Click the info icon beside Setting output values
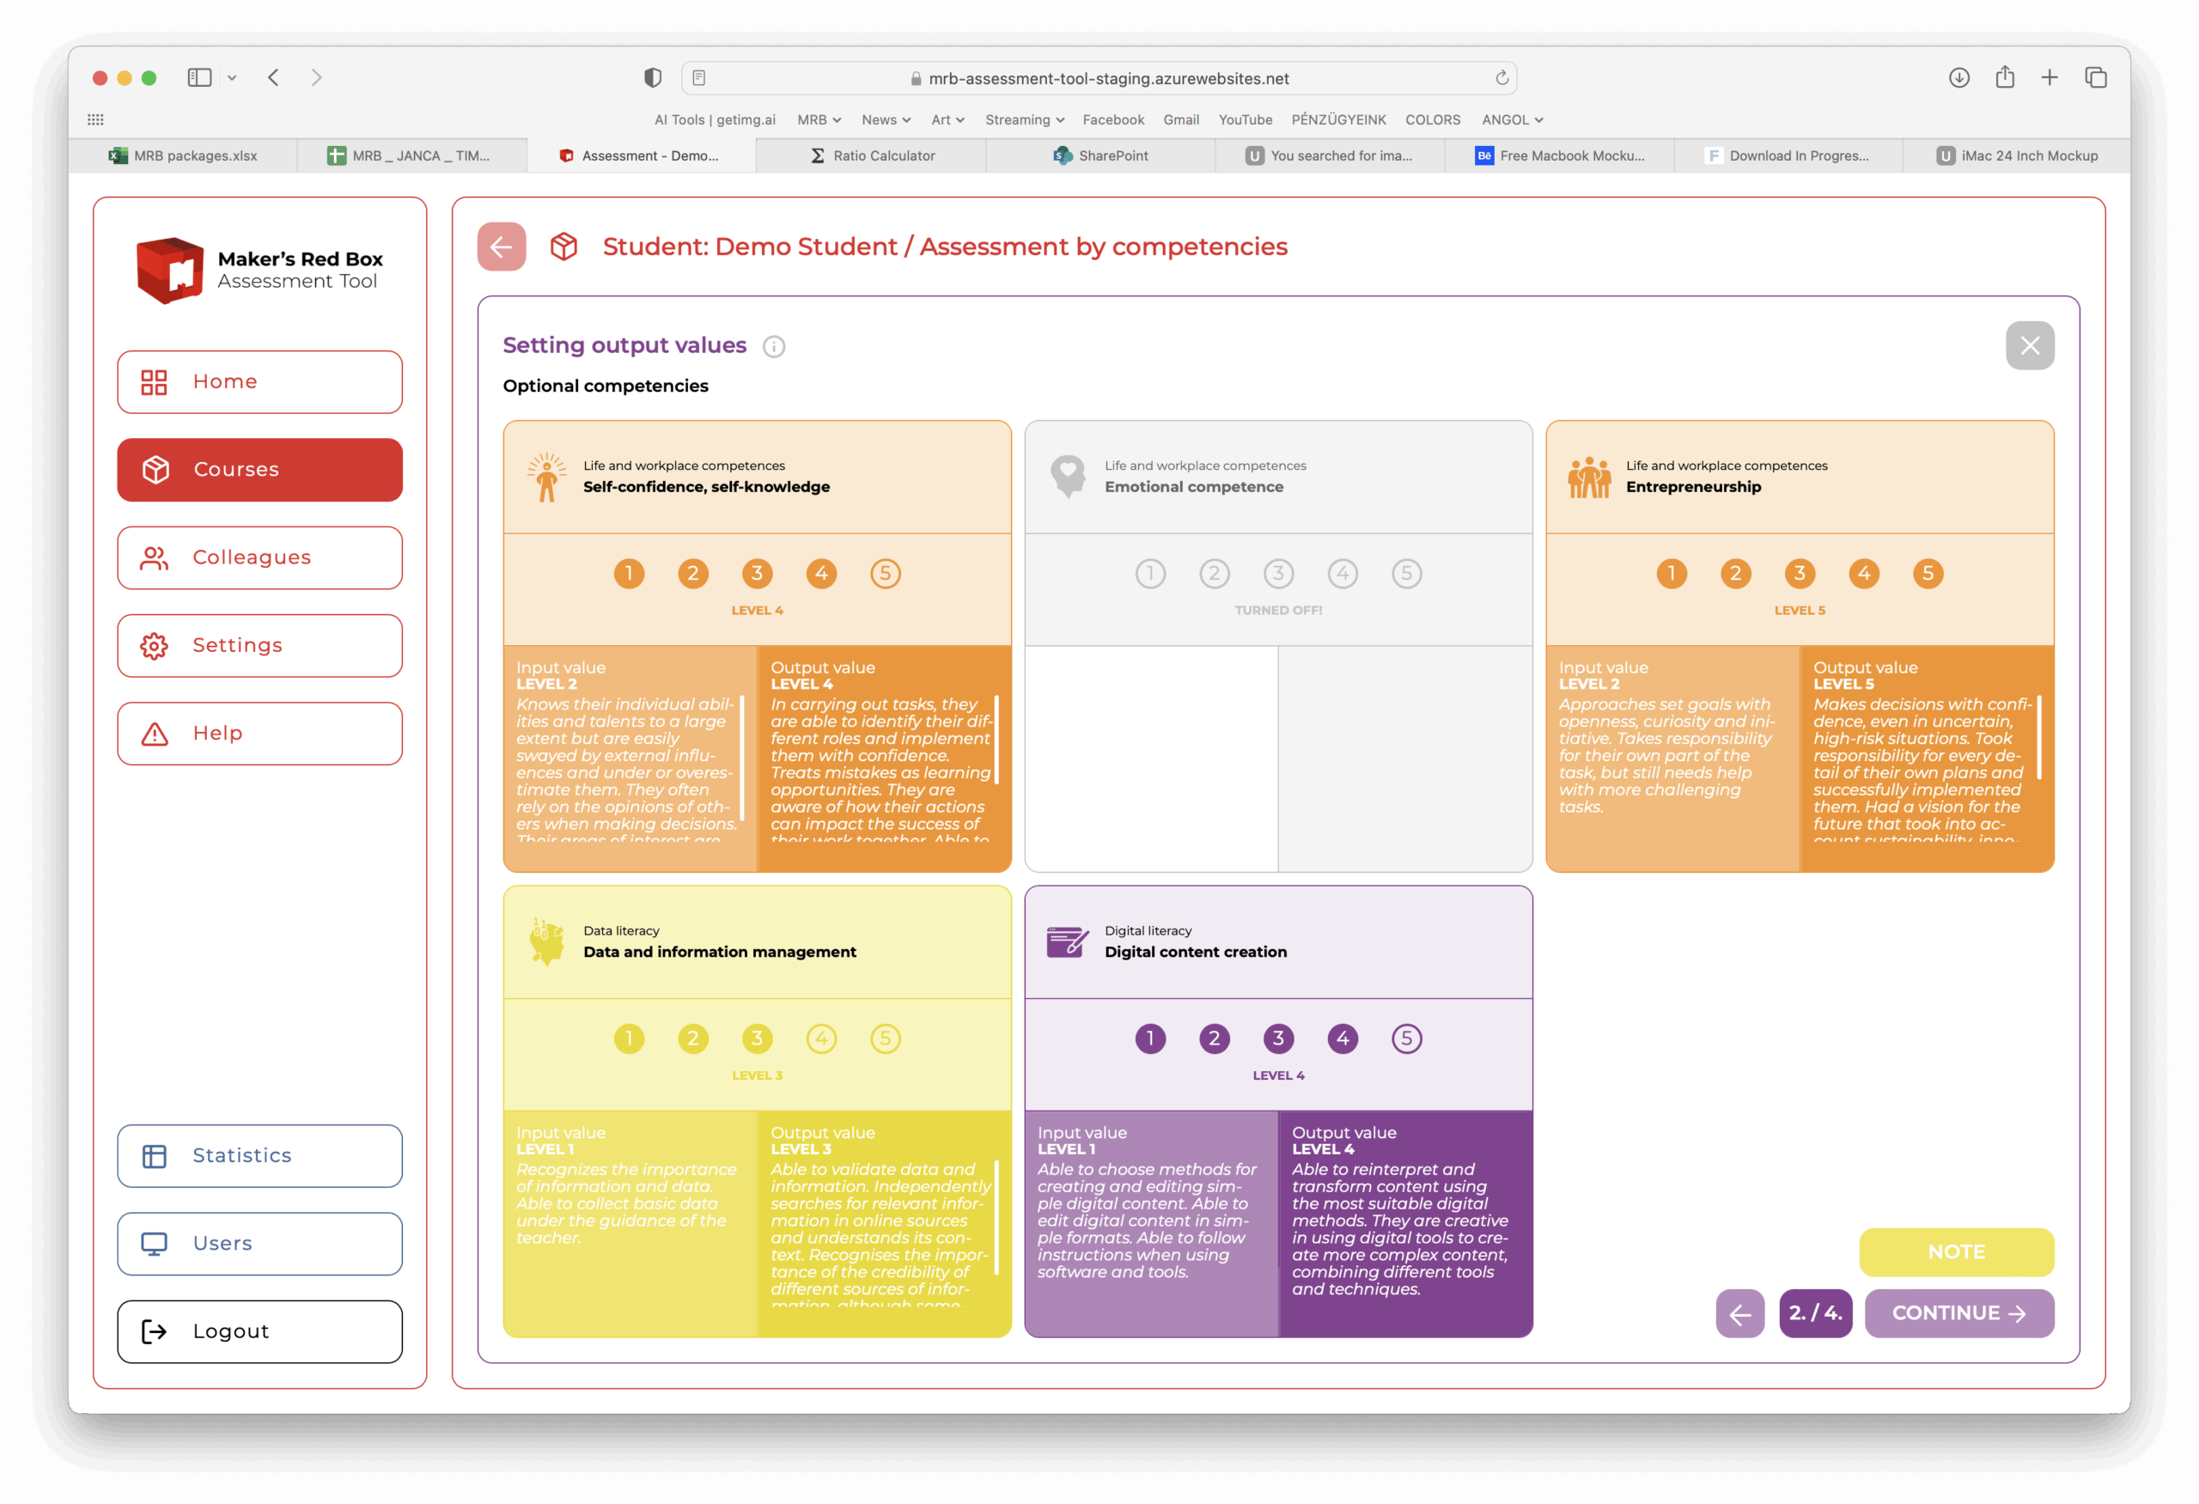2199x1504 pixels. 774,346
